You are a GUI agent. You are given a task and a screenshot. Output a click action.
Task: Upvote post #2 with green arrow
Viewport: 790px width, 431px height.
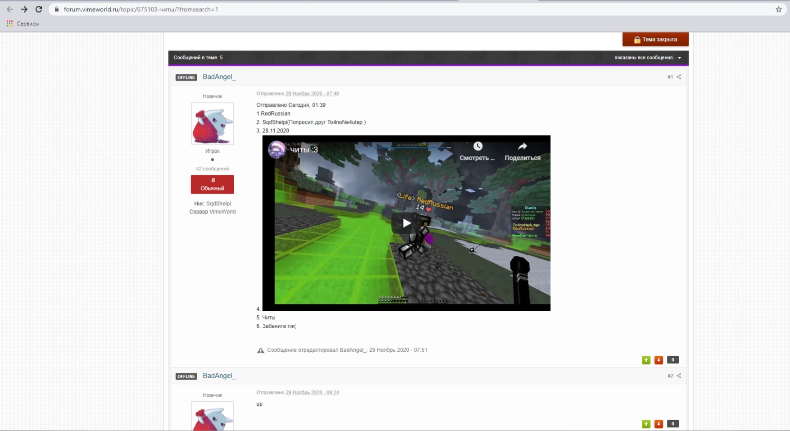tap(646, 424)
